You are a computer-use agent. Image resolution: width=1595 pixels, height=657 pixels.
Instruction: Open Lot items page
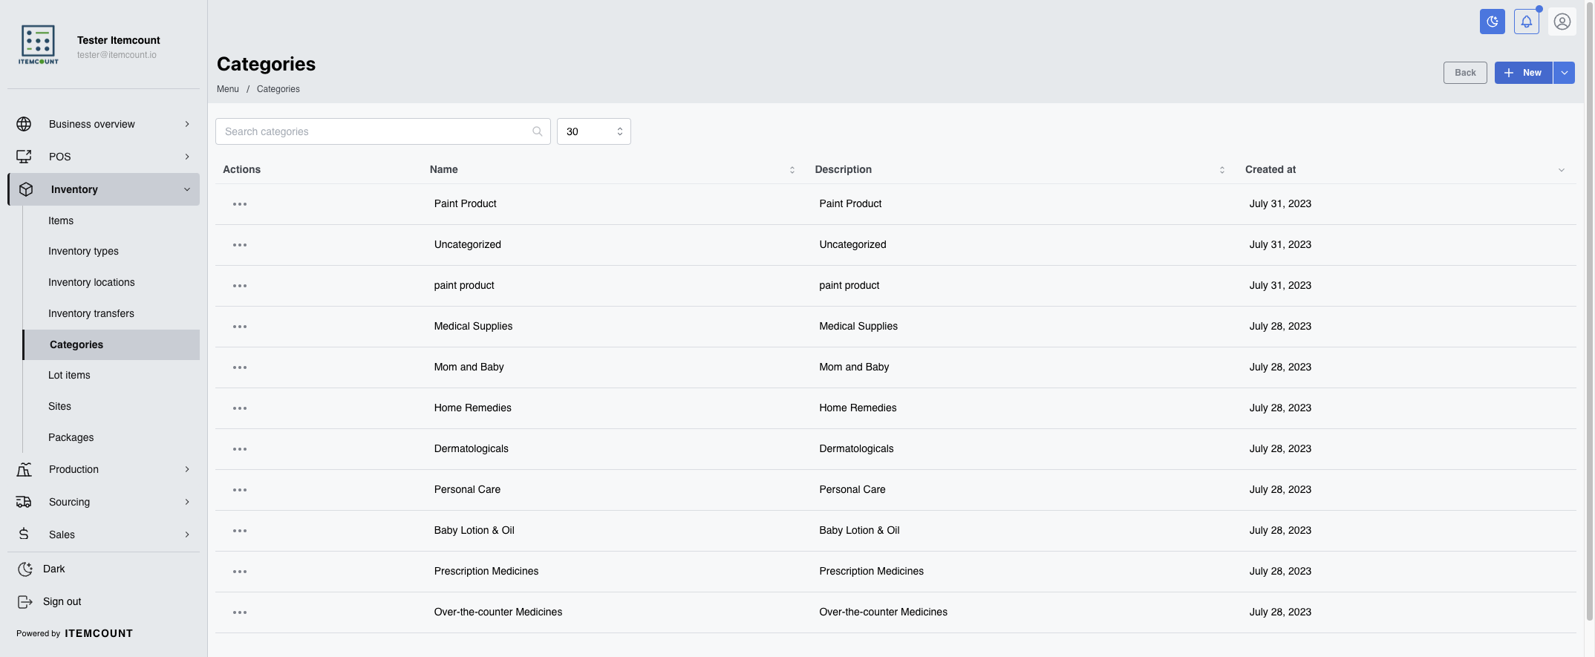(x=69, y=375)
